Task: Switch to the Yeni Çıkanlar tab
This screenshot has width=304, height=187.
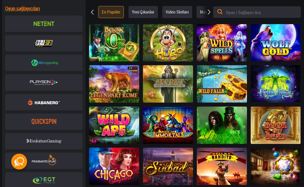Action: pos(143,12)
